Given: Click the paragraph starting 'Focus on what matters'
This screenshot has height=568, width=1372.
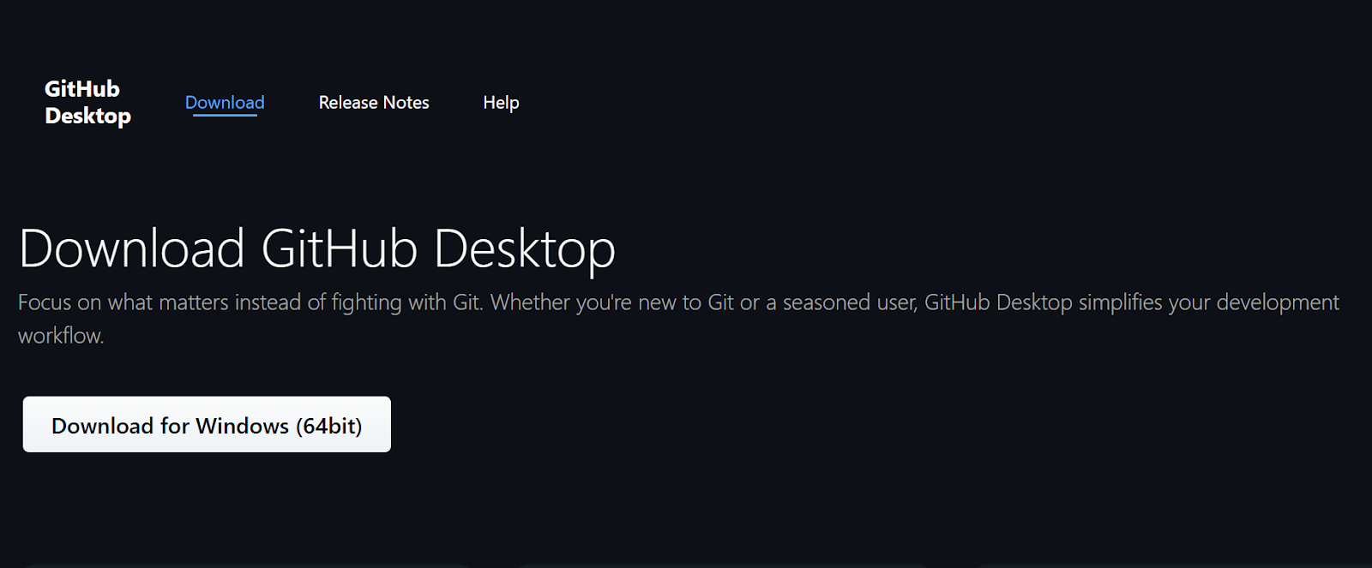Looking at the screenshot, I should pos(678,319).
